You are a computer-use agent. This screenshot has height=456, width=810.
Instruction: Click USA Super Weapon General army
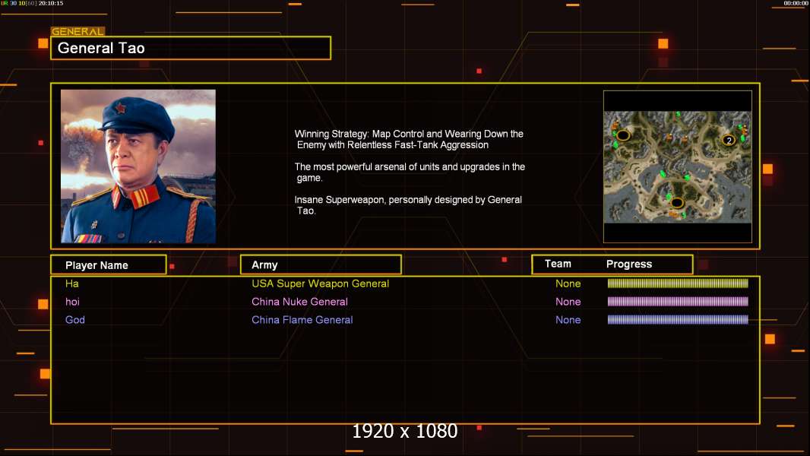tap(321, 283)
